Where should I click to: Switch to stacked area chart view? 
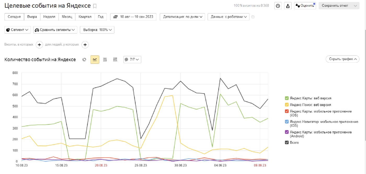pyautogui.click(x=105, y=60)
